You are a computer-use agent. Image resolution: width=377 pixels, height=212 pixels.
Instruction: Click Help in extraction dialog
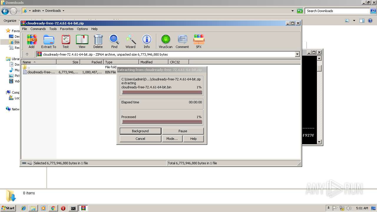tap(194, 139)
